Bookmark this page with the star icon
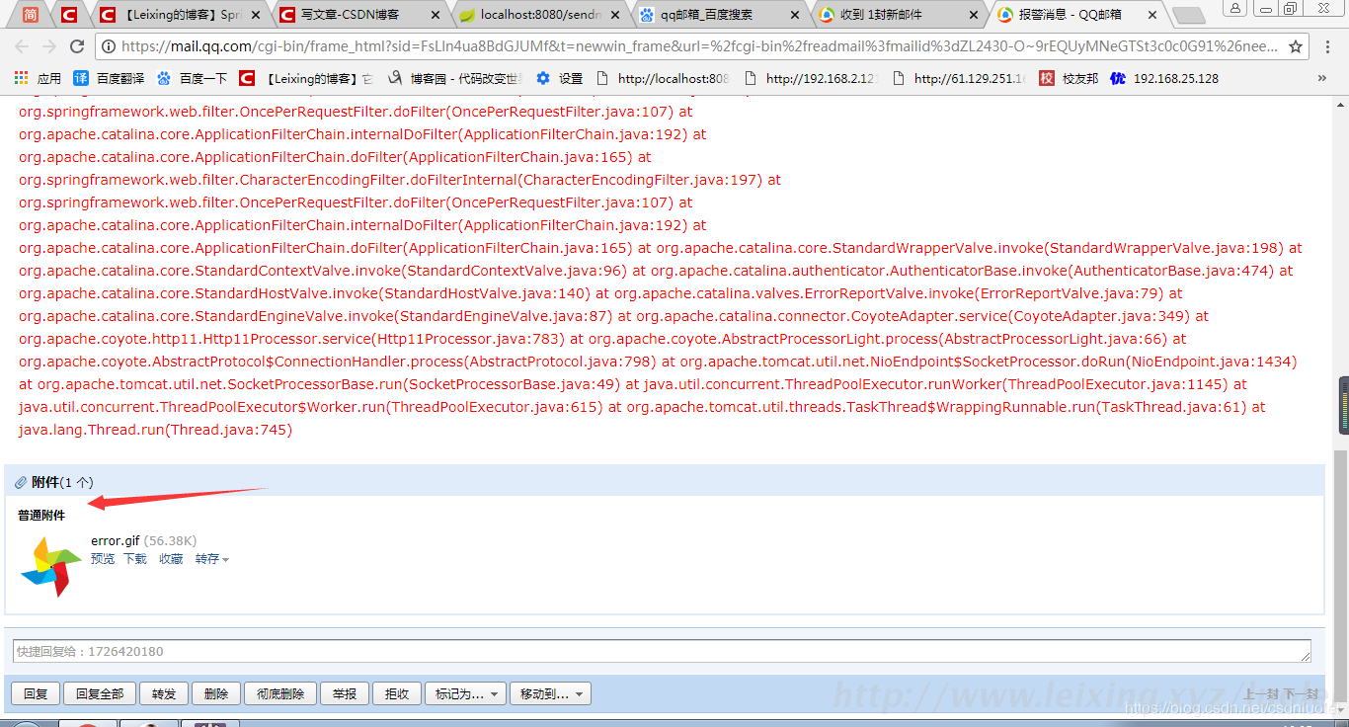The image size is (1349, 727). [x=1296, y=46]
